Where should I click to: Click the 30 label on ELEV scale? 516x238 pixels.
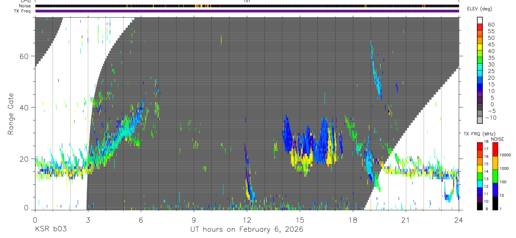point(491,65)
